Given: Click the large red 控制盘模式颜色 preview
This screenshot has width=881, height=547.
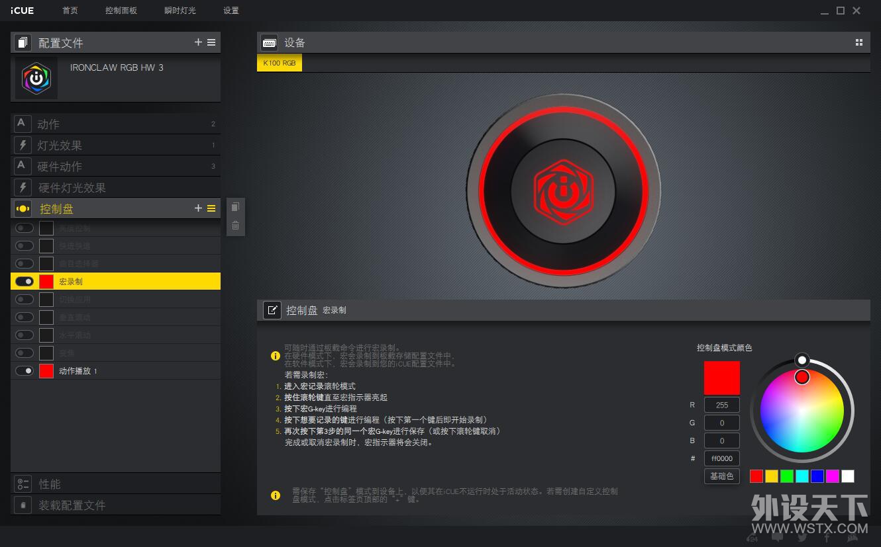Looking at the screenshot, I should pos(722,378).
